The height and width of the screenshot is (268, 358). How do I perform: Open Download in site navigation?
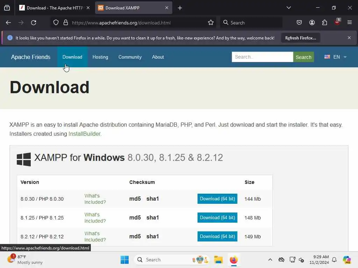point(72,57)
